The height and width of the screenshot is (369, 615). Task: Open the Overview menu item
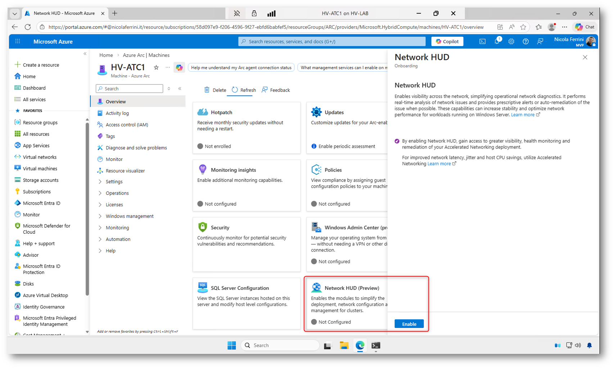(x=138, y=101)
